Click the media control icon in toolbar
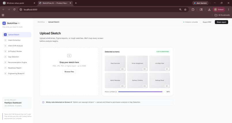Image resolution: width=232 pixels, height=123 pixels. [201, 9]
